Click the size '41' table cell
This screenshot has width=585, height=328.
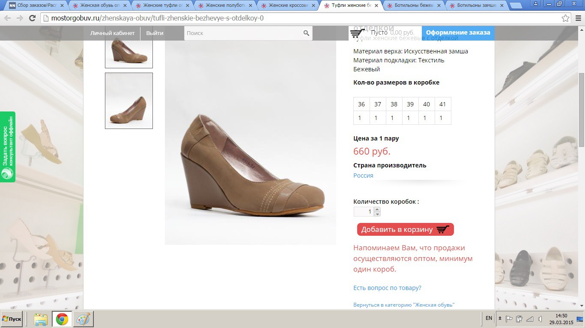[443, 104]
